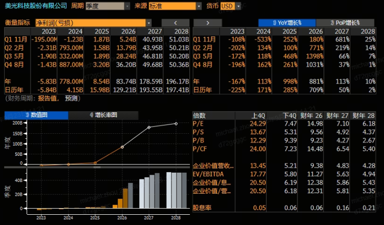Open the 衡量指标 净利润 dropdown arrow
This screenshot has width=384, height=225.
[148, 23]
